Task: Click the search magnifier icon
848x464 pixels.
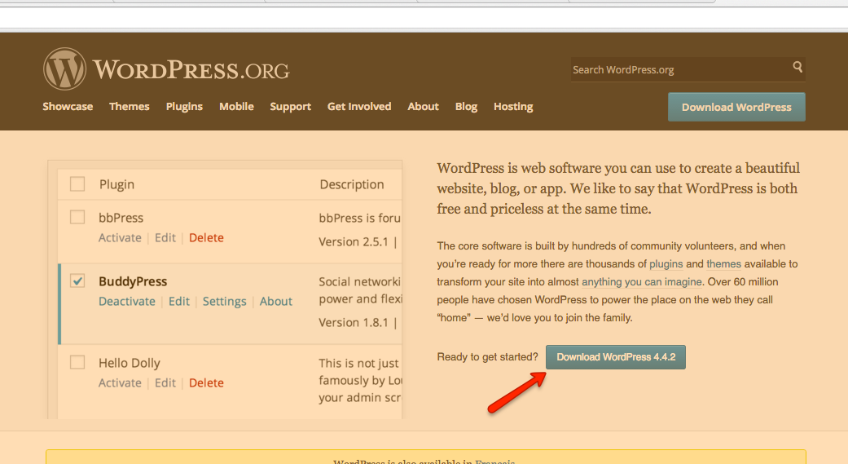Action: click(797, 67)
